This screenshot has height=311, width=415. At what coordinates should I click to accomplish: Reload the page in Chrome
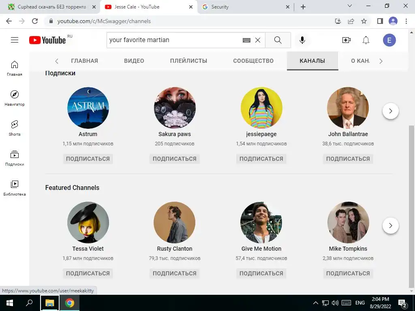35,21
